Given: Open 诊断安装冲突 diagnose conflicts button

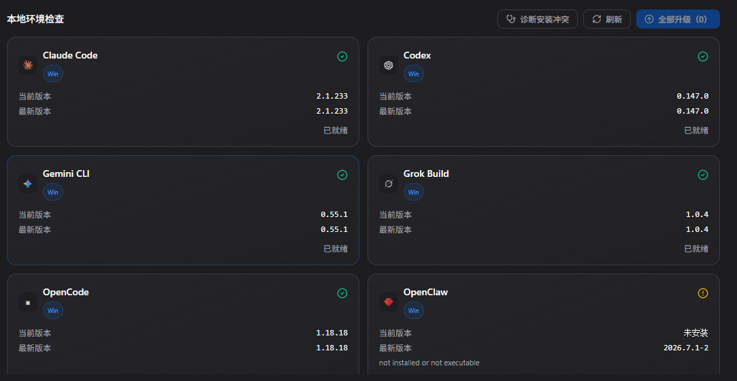Looking at the screenshot, I should click(537, 19).
